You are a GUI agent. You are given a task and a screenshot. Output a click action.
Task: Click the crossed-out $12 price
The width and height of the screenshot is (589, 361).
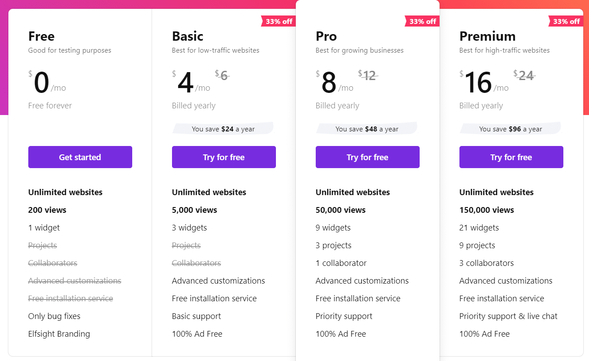(368, 76)
